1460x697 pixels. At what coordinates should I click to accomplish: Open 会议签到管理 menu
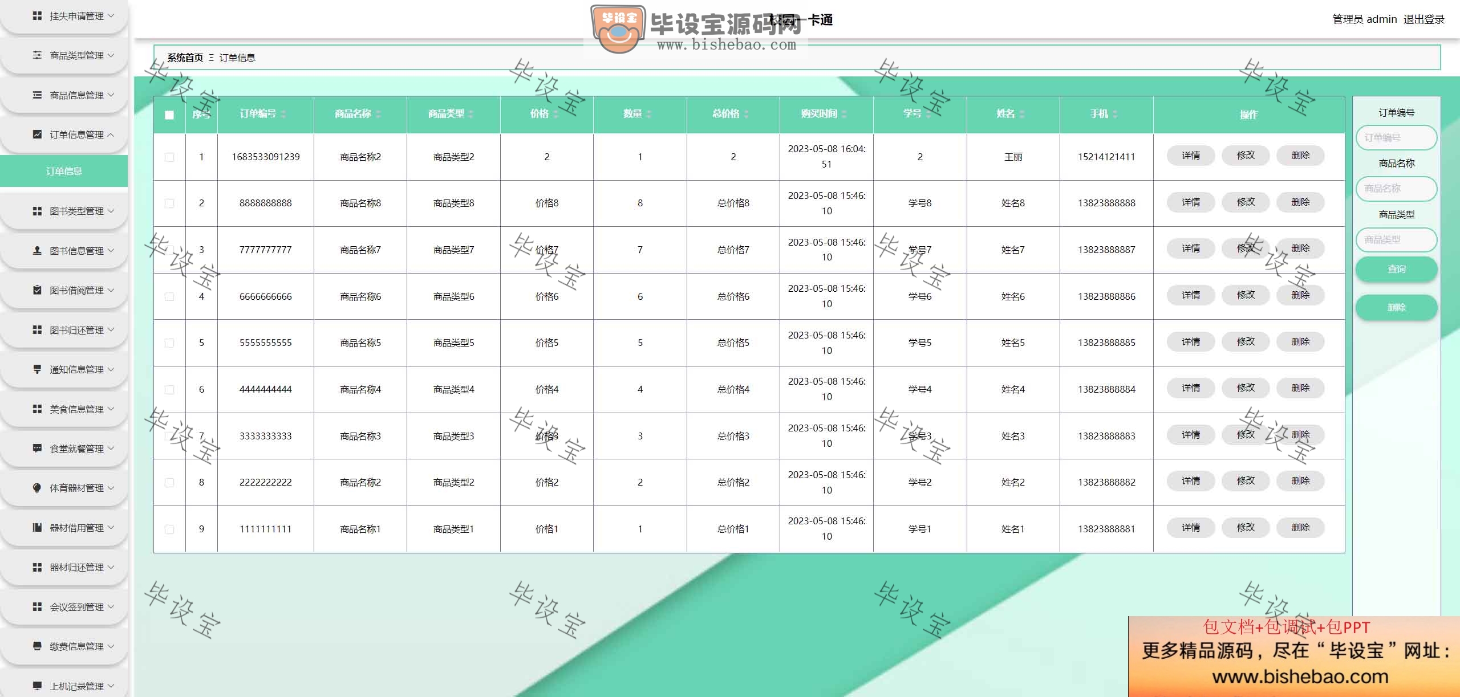64,607
